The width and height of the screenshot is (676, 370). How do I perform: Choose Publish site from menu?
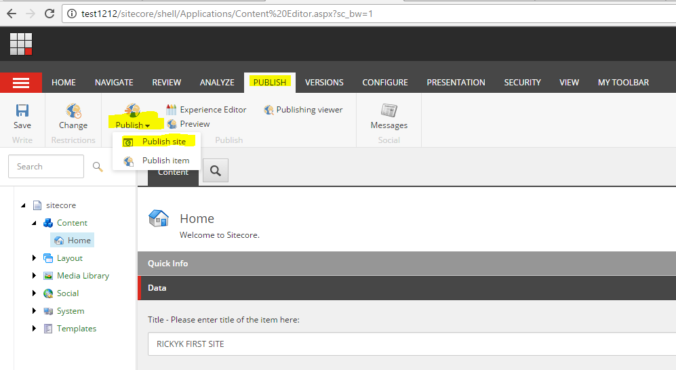tap(164, 141)
